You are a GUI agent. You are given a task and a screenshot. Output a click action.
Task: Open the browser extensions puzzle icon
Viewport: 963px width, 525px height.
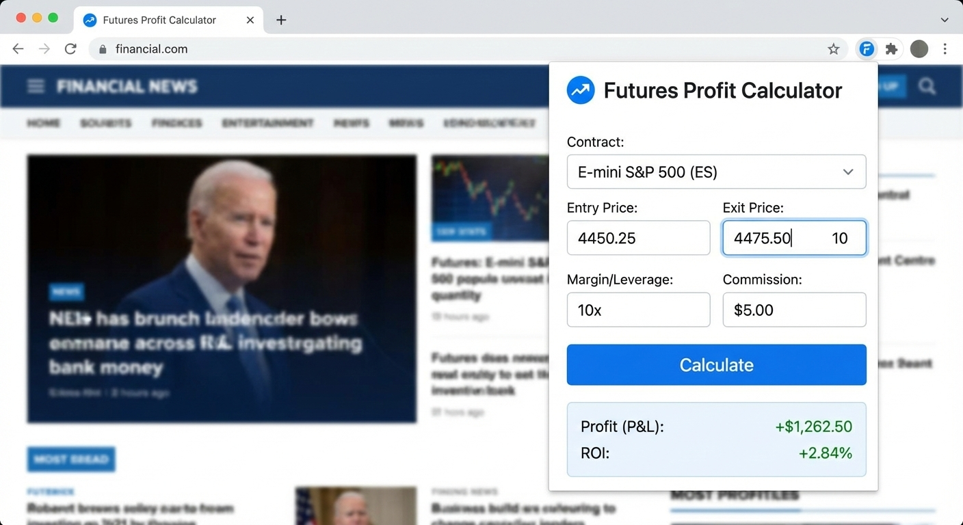point(893,49)
